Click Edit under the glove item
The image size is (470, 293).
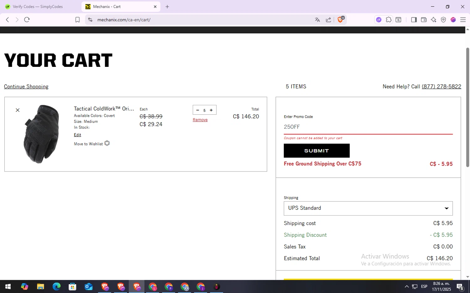click(77, 135)
